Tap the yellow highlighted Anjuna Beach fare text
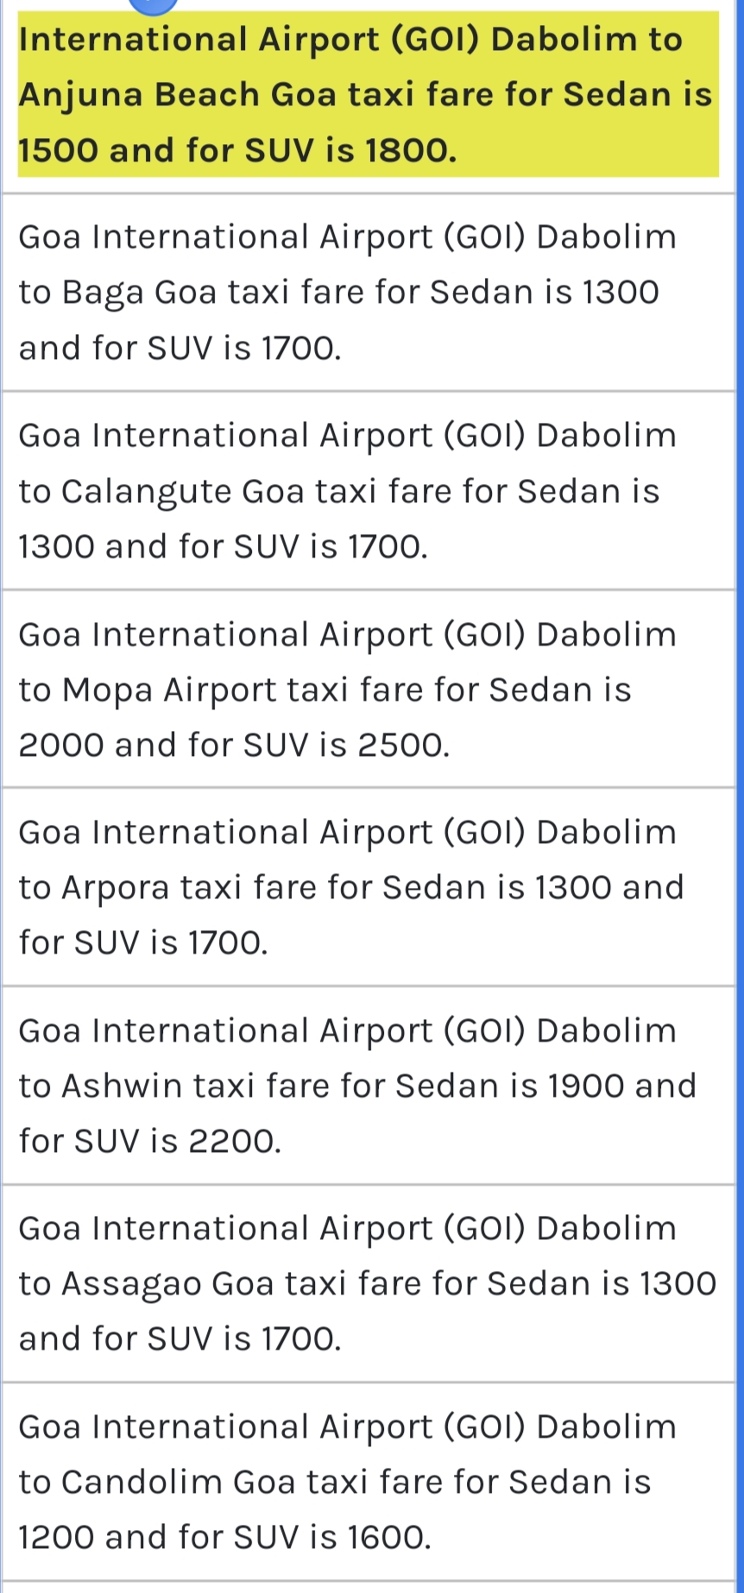The image size is (744, 1593). point(368,94)
